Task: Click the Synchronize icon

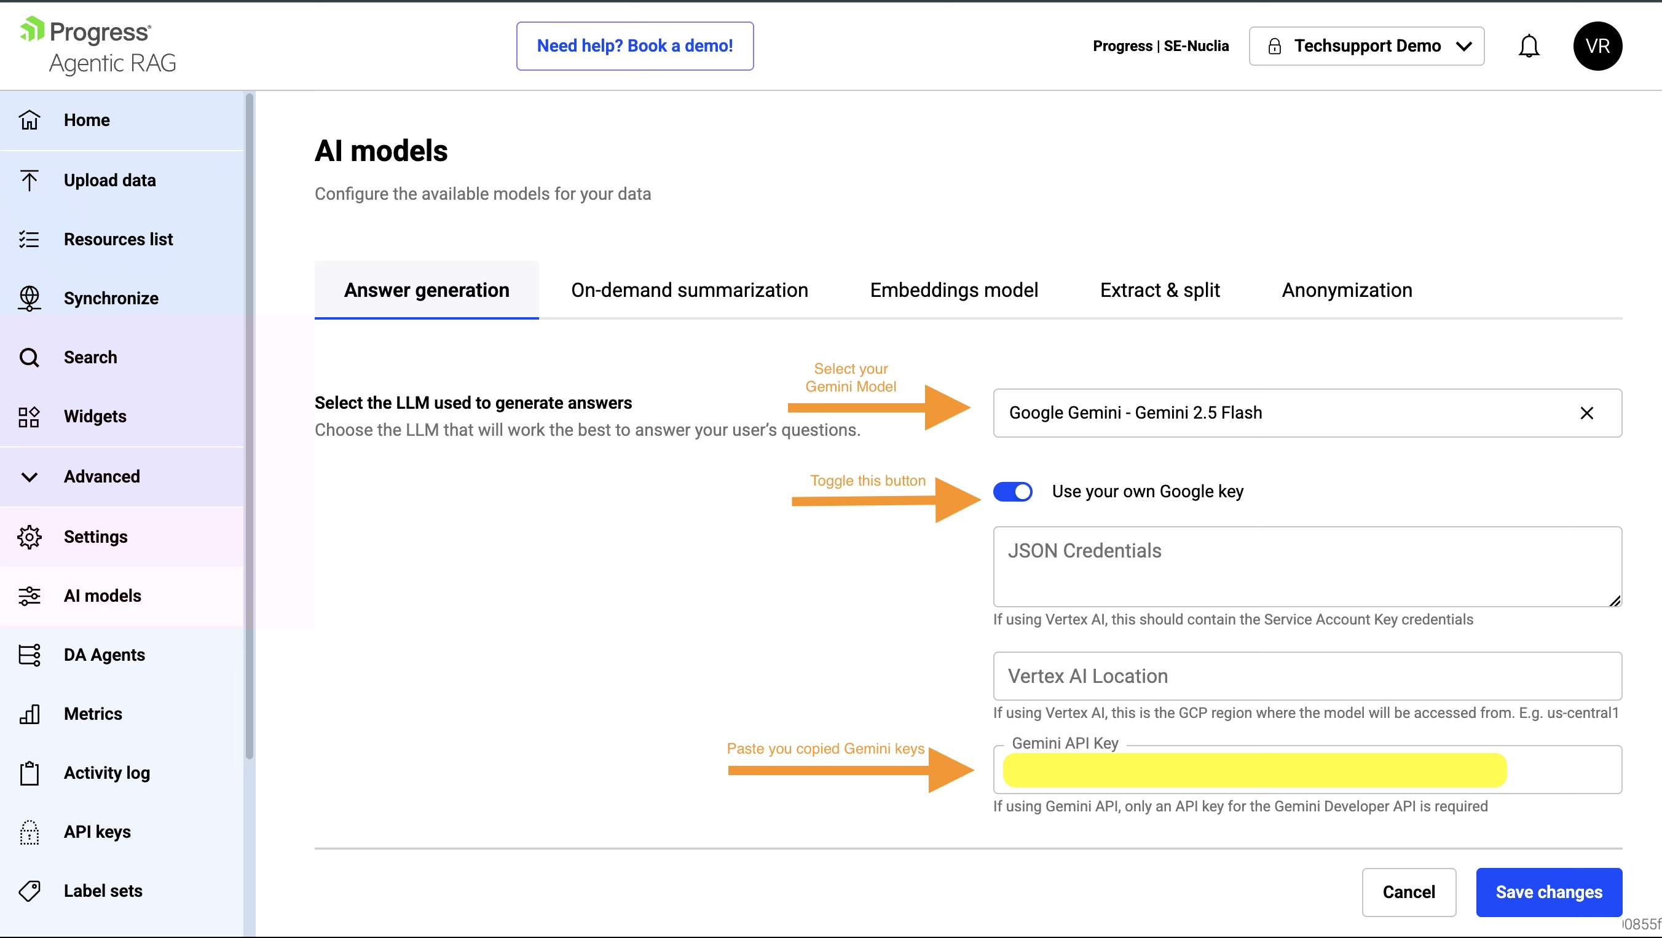Action: (x=30, y=298)
